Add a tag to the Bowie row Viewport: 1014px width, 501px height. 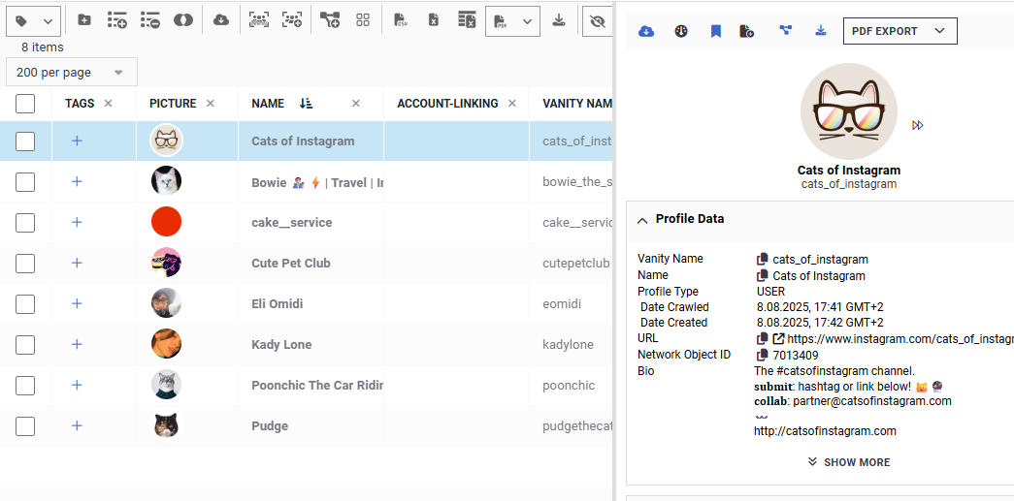[x=77, y=181]
